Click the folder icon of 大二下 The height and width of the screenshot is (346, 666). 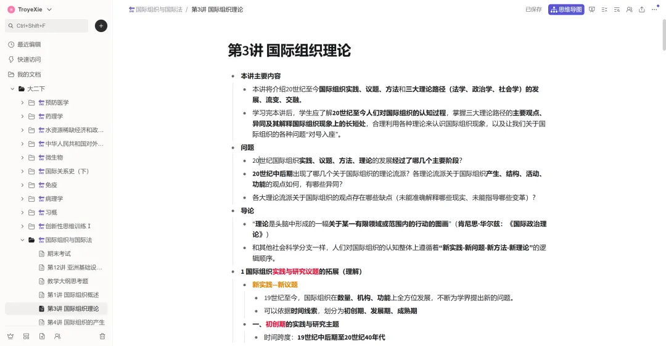coord(21,89)
